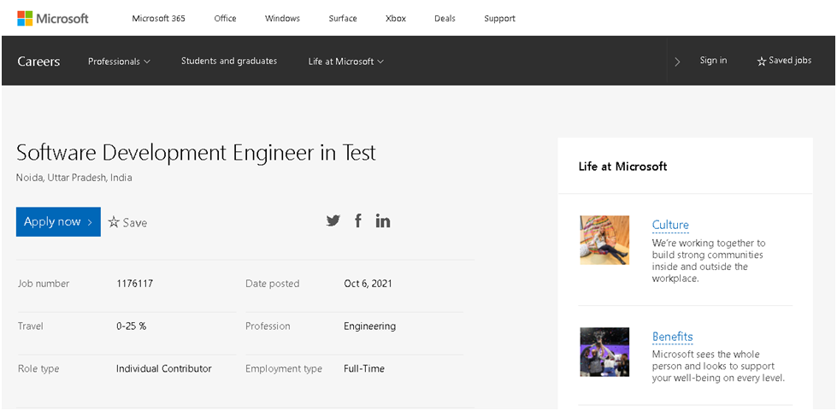Click the Full-Time employment value
The width and height of the screenshot is (837, 411).
tap(364, 369)
